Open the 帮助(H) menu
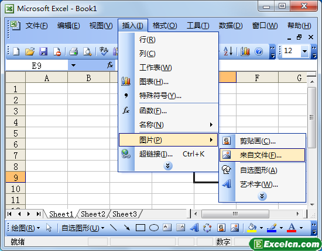The height and width of the screenshot is (251, 322). (299, 26)
